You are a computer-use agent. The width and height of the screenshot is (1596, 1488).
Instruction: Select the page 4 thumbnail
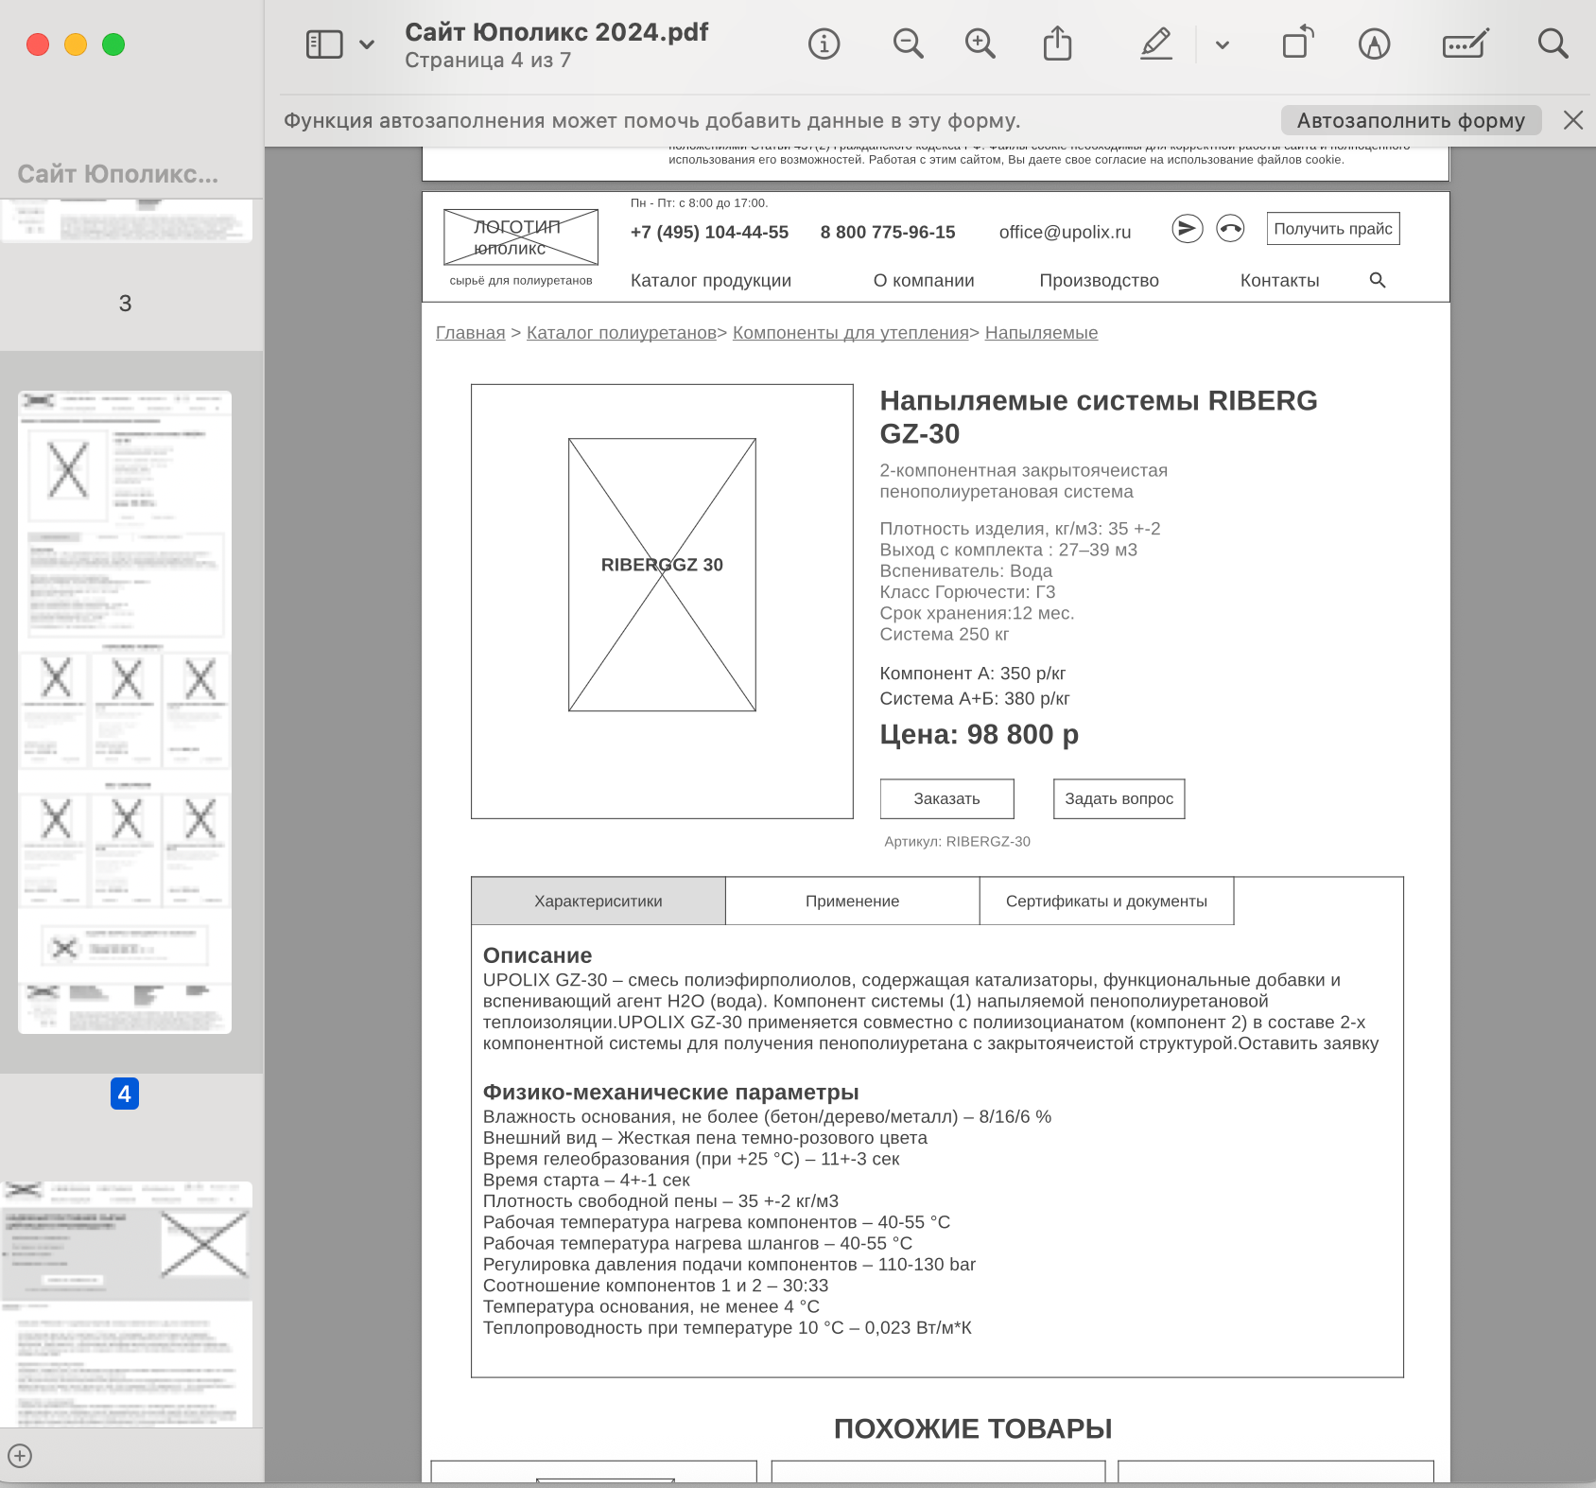tap(125, 712)
